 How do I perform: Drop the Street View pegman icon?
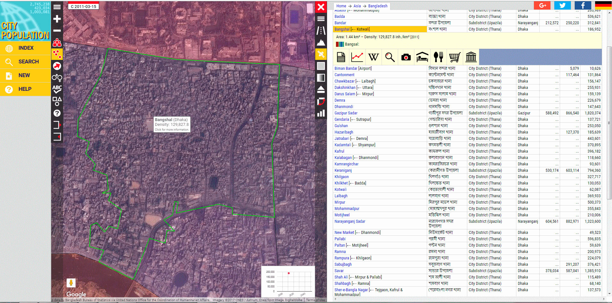click(x=71, y=283)
